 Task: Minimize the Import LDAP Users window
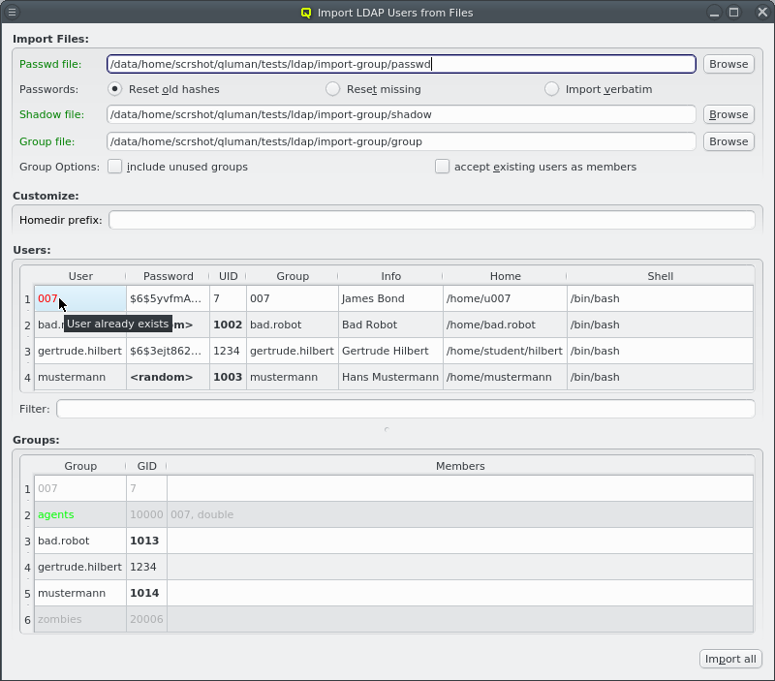pyautogui.click(x=715, y=13)
